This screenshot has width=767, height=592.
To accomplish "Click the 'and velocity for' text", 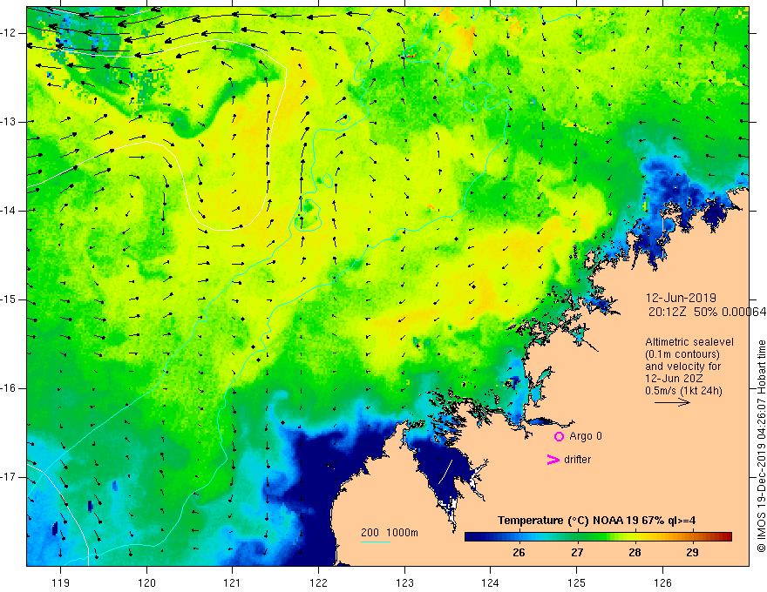I will (x=682, y=367).
